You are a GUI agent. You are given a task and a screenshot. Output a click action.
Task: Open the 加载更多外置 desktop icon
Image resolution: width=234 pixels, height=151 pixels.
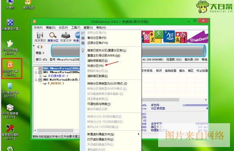point(10,25)
